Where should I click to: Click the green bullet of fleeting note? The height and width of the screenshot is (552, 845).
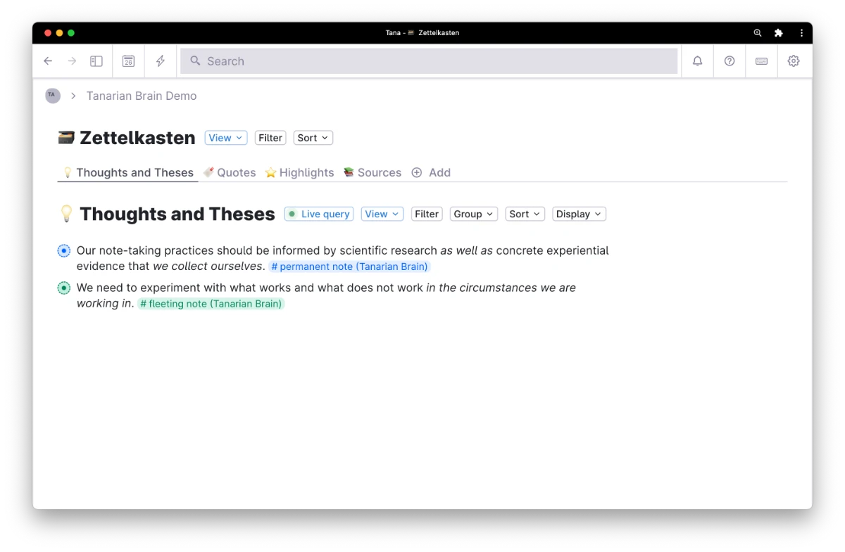coord(64,288)
